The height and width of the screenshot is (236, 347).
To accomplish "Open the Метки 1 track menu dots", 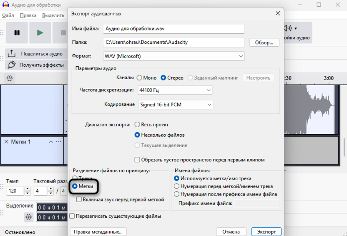I will pyautogui.click(x=58, y=142).
